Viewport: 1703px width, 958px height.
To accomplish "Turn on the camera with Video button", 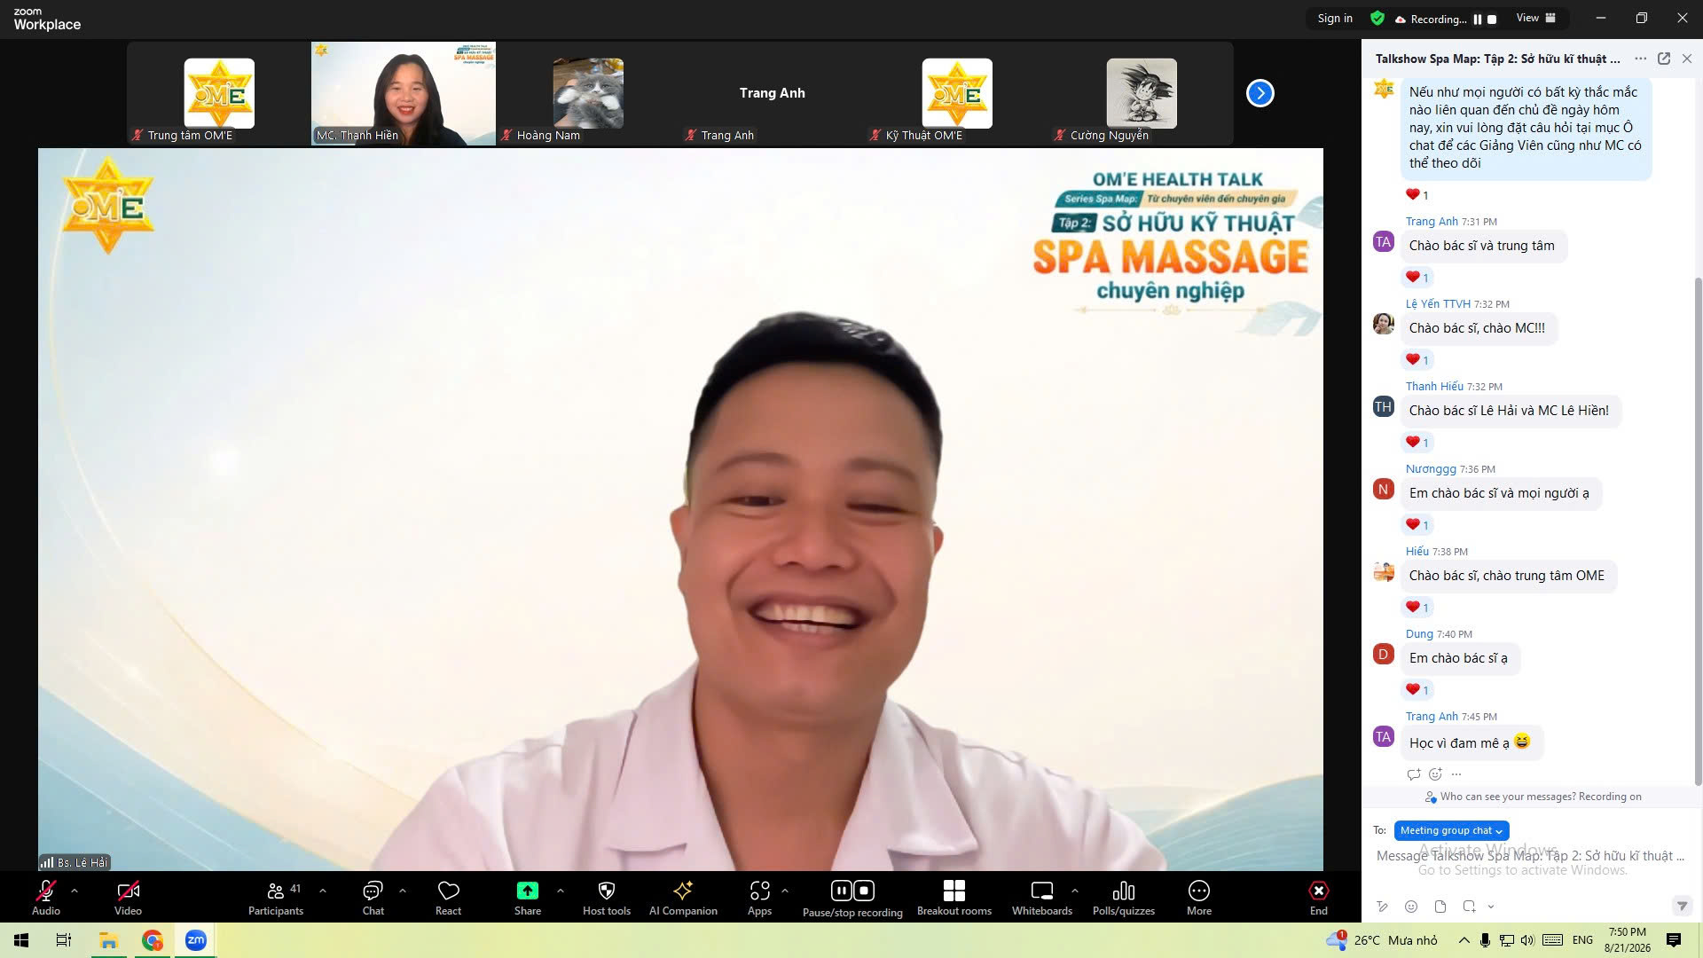I will click(128, 898).
